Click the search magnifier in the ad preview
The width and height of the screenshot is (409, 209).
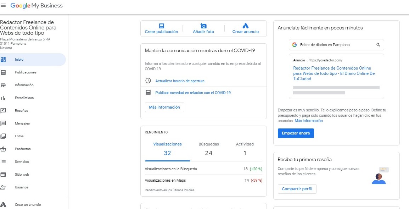pos(379,44)
